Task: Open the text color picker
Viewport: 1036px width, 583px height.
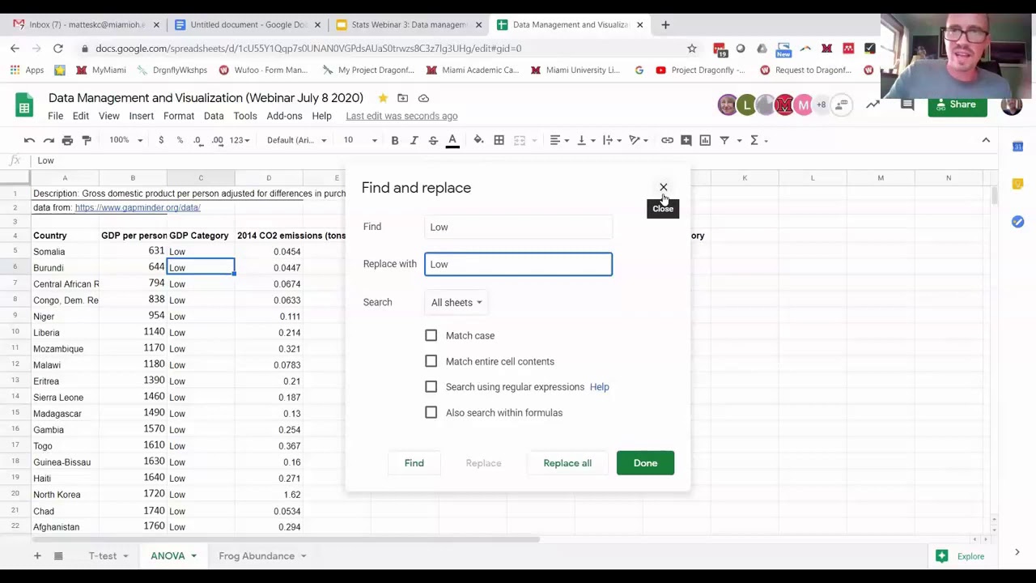Action: point(452,140)
